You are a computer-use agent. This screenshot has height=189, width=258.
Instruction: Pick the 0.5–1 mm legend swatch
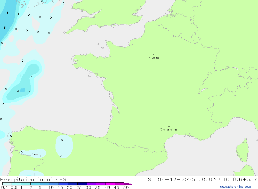(17, 184)
